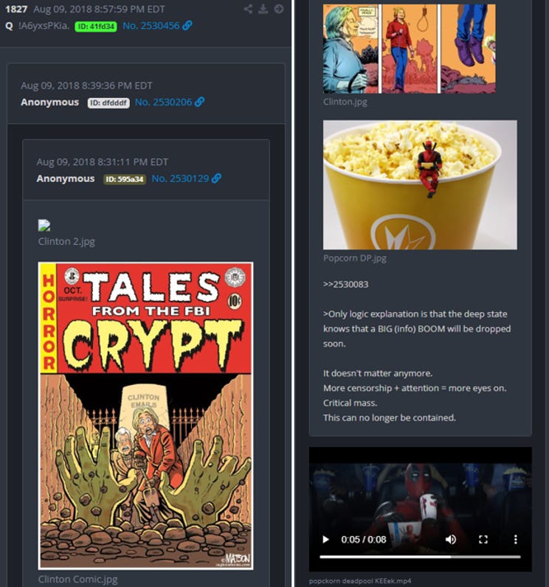Click the Clinton 2.jpg filename
The width and height of the screenshot is (549, 587).
click(66, 241)
